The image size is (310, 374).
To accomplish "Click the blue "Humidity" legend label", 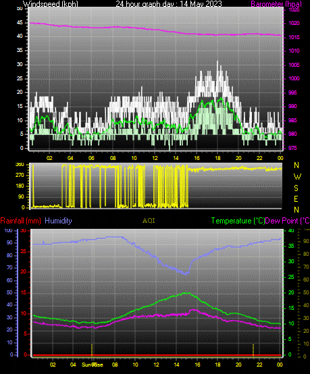I will 58,221.
